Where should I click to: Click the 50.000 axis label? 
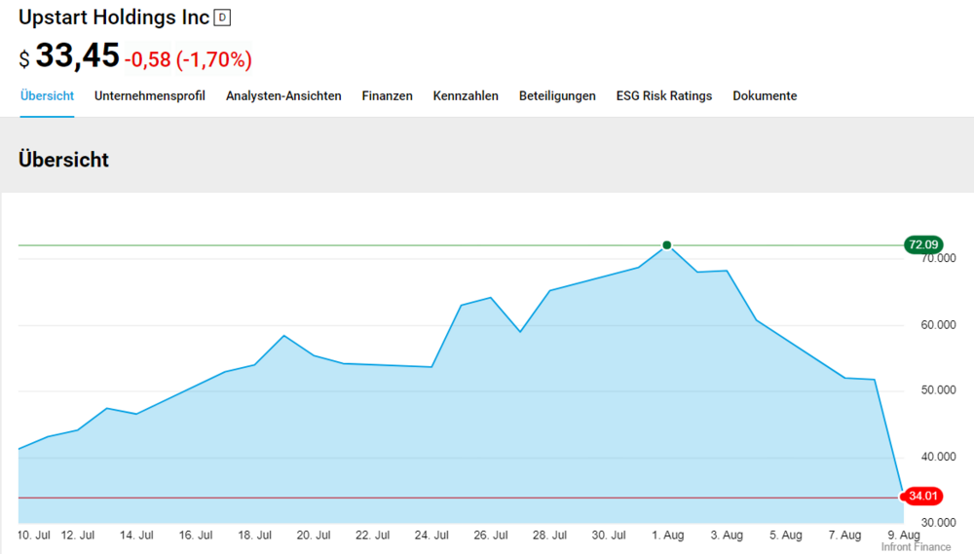pos(939,390)
